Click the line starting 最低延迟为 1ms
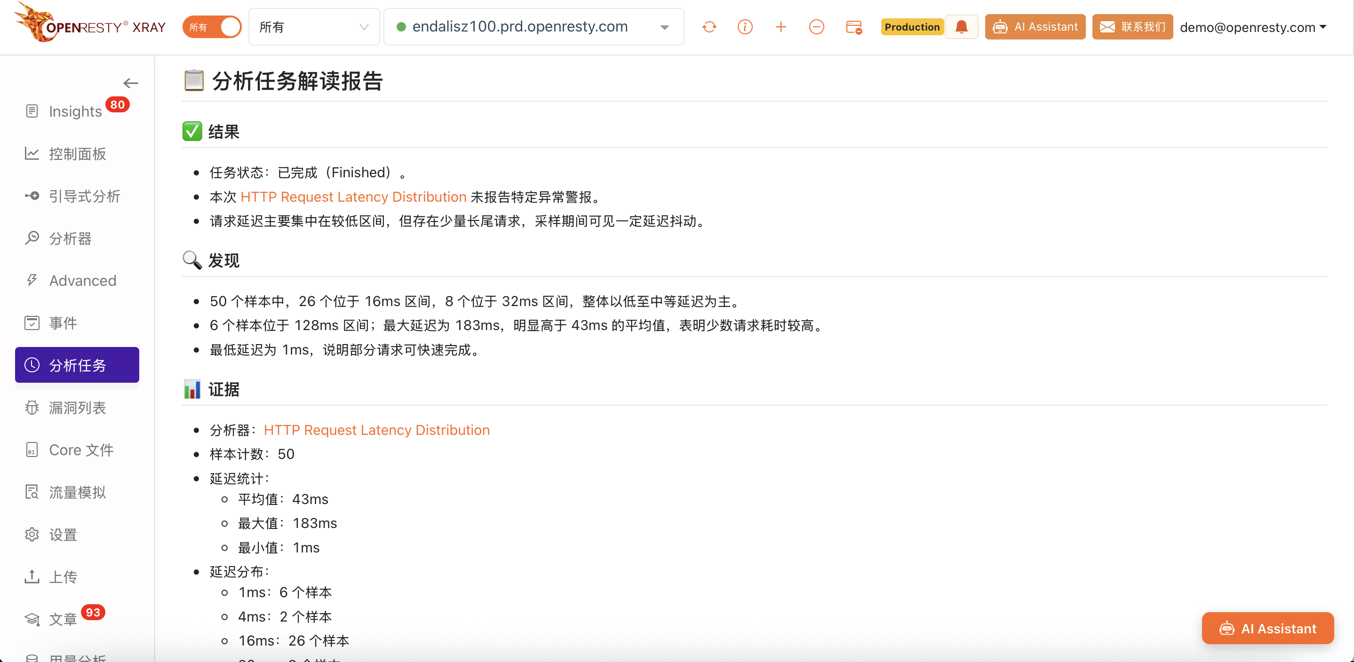This screenshot has height=662, width=1354. point(344,350)
